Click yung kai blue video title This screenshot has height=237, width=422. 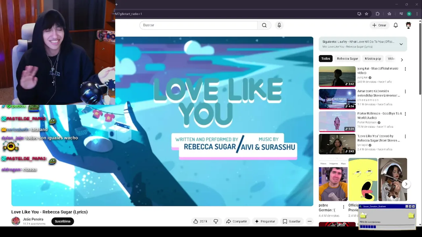pos(378,70)
